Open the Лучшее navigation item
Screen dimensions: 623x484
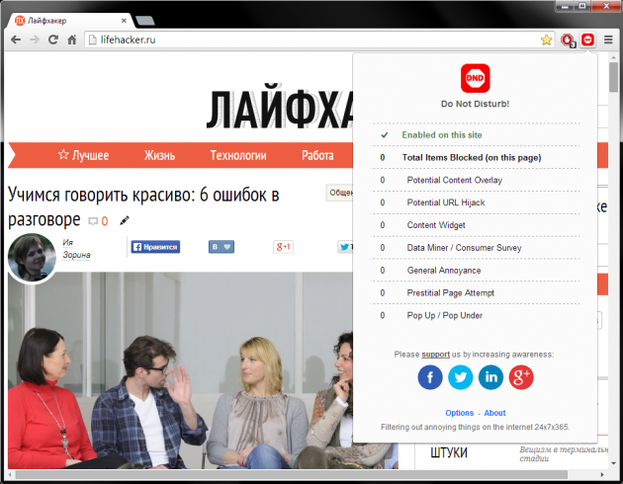(83, 155)
